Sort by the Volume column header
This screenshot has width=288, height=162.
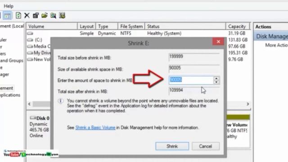click(x=52, y=27)
